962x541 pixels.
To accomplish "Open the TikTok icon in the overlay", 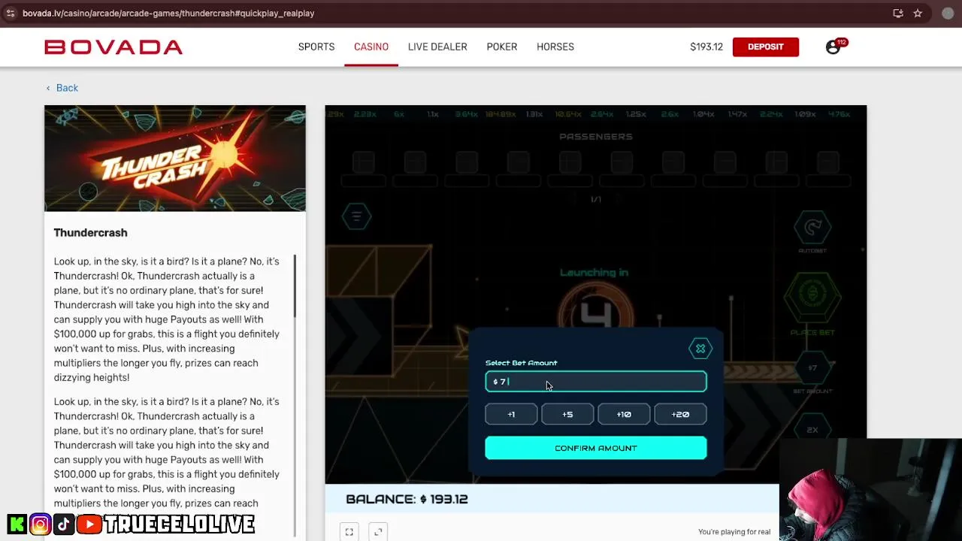I will coord(64,524).
